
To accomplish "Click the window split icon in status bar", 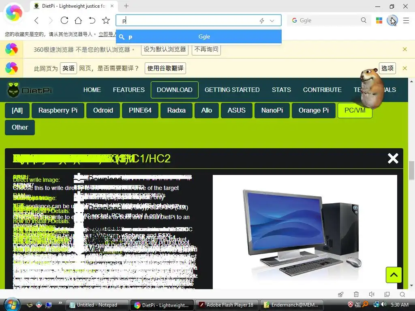I will (387, 294).
